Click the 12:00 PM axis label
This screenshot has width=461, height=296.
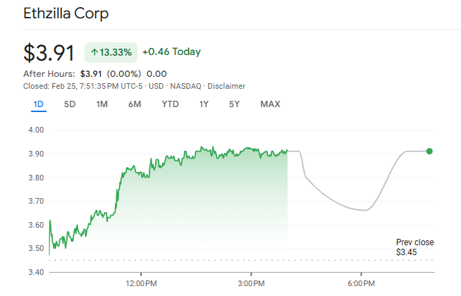click(x=140, y=283)
